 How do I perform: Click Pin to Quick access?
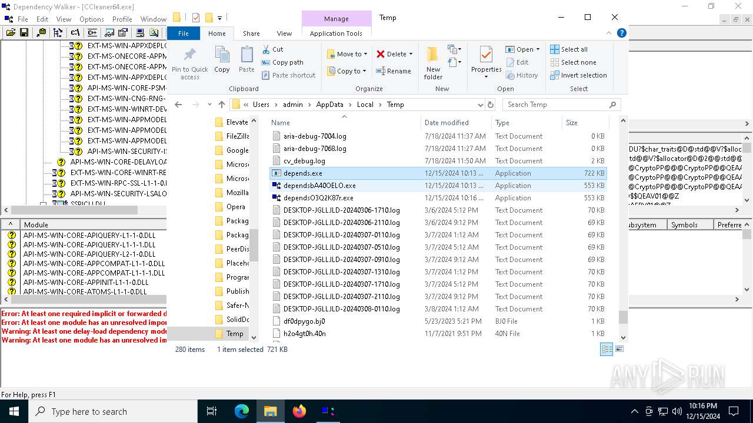pyautogui.click(x=190, y=64)
